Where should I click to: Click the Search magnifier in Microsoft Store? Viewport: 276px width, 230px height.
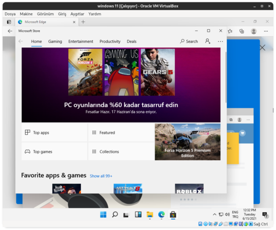(182, 41)
